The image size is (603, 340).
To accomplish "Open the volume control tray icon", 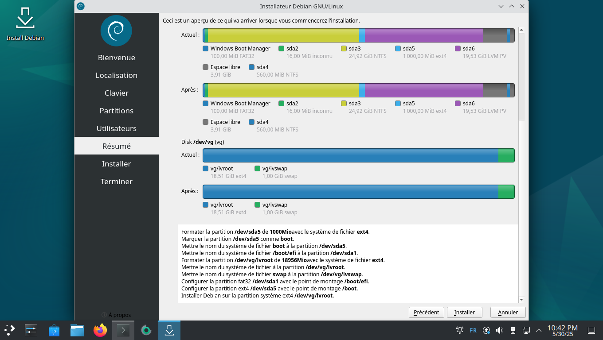I will point(499,330).
